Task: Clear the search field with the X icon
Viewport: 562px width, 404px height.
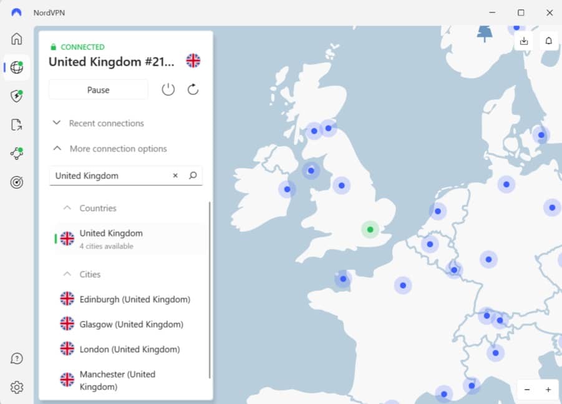Action: pyautogui.click(x=175, y=175)
